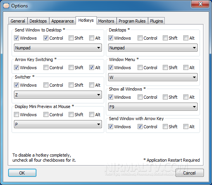Click the Options window title icon

6,6
